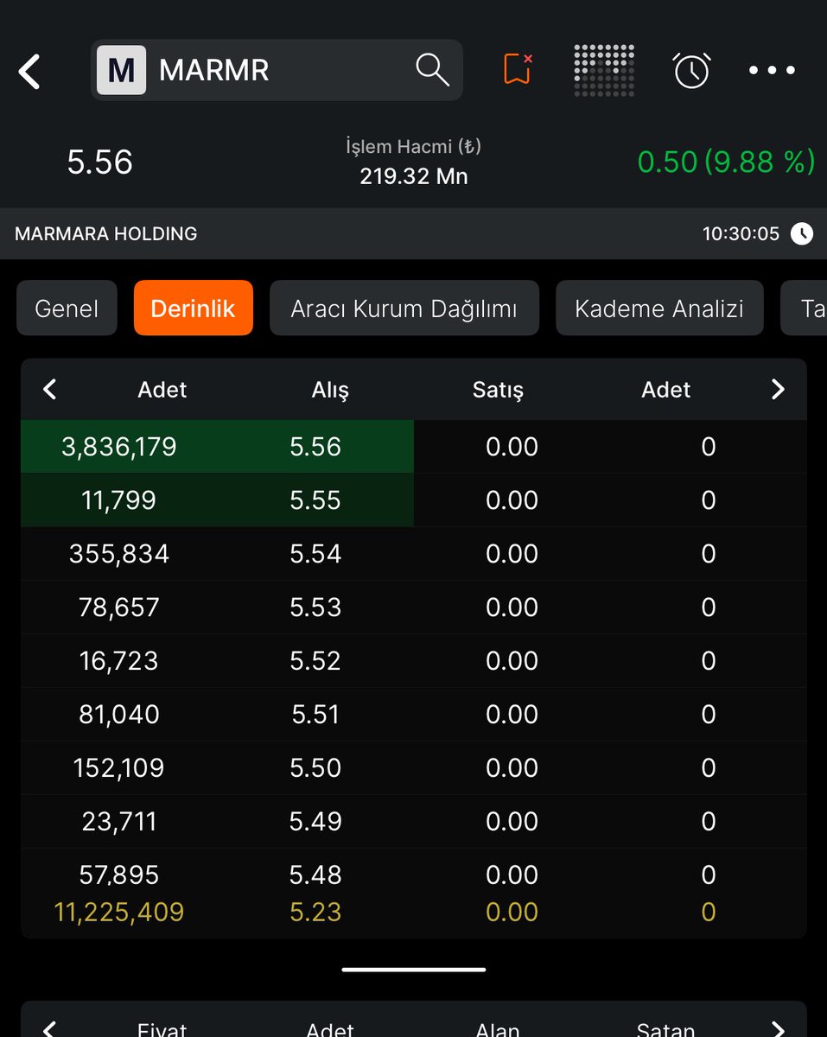This screenshot has width=827, height=1037.
Task: Select the 3,836,179 quantity cell
Action: click(x=119, y=447)
